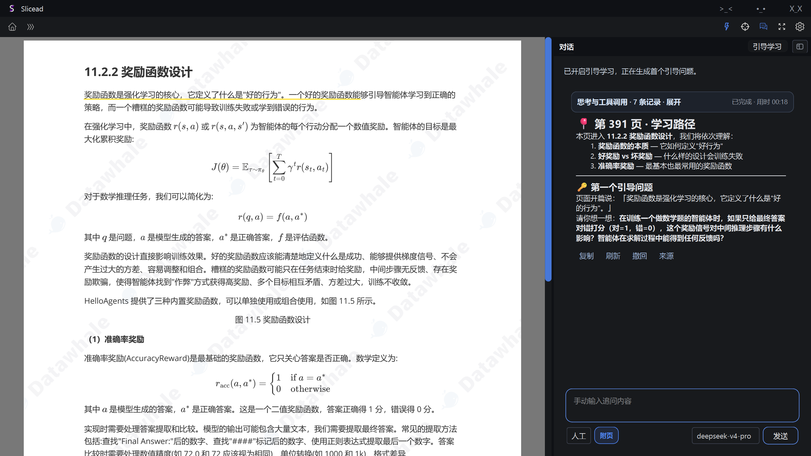Toggle 引导学习 mode
811x456 pixels.
[767, 47]
